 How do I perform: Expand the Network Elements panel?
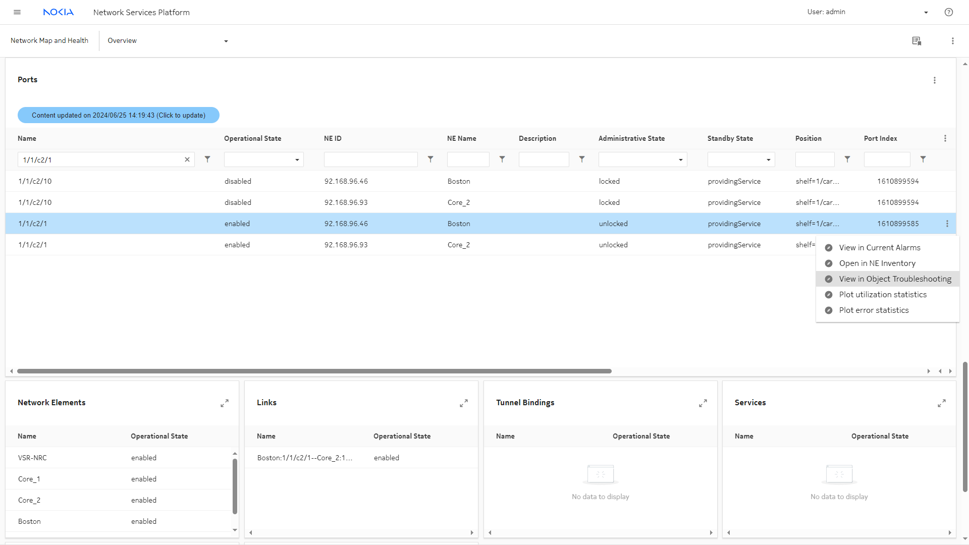[225, 403]
